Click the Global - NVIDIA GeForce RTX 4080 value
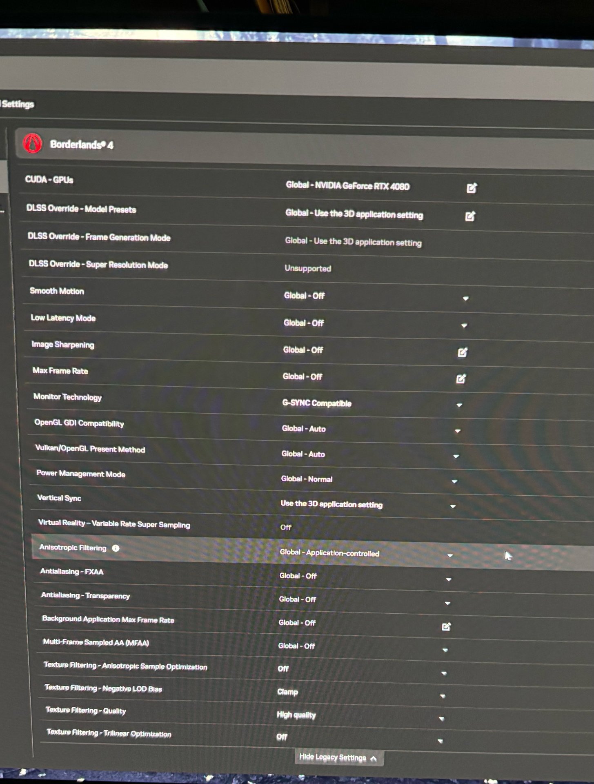 [347, 186]
